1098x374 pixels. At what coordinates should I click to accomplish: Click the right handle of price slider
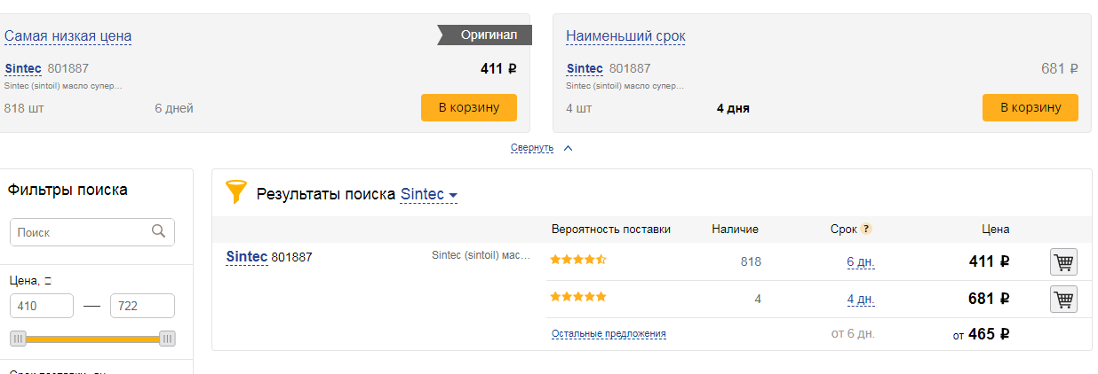(x=167, y=339)
